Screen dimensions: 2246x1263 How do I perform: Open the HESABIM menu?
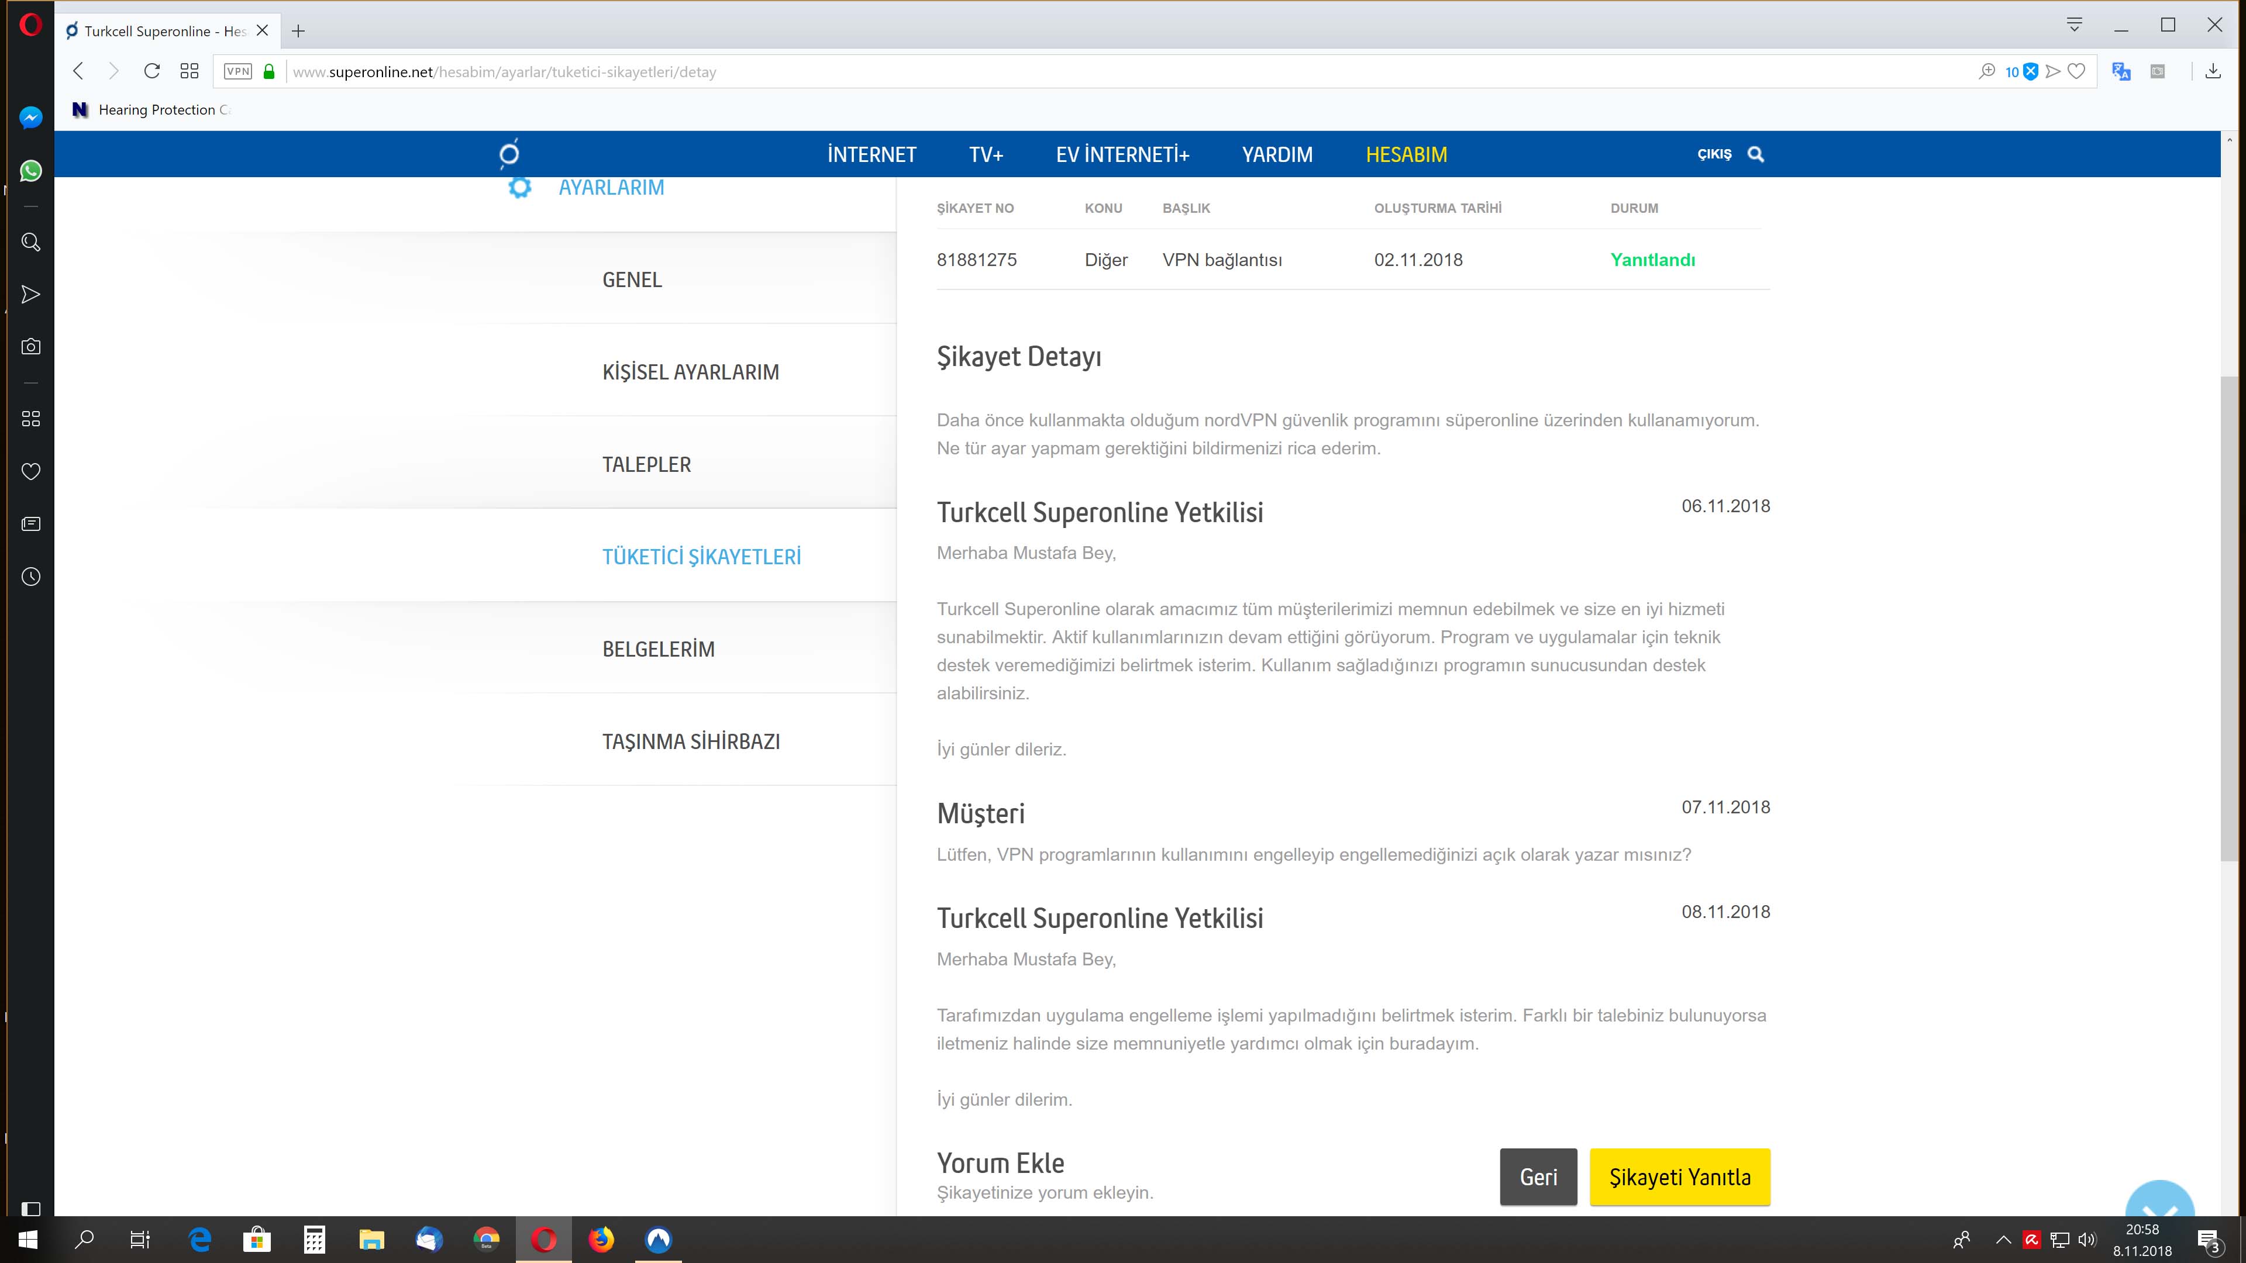point(1406,154)
